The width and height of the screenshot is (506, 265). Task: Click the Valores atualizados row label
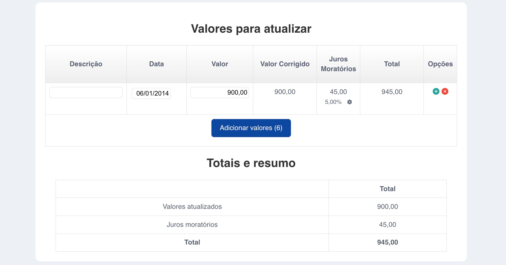192,207
